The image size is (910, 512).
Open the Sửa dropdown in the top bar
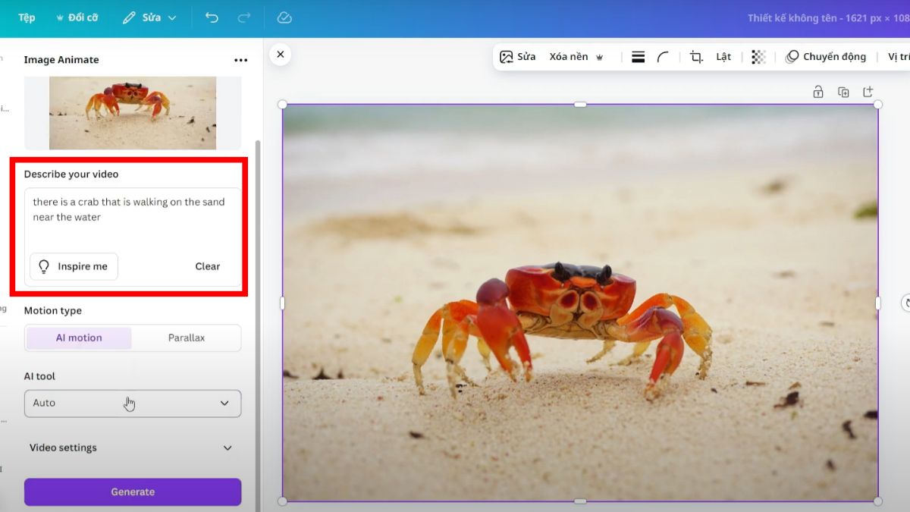coord(149,17)
